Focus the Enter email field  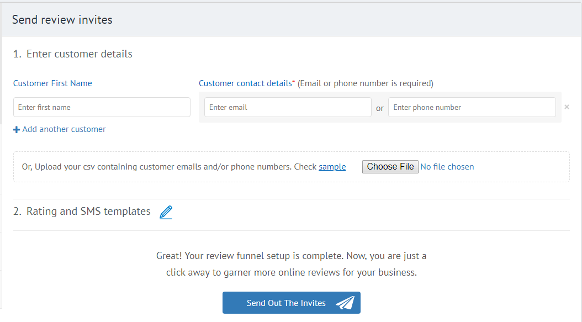pyautogui.click(x=288, y=107)
